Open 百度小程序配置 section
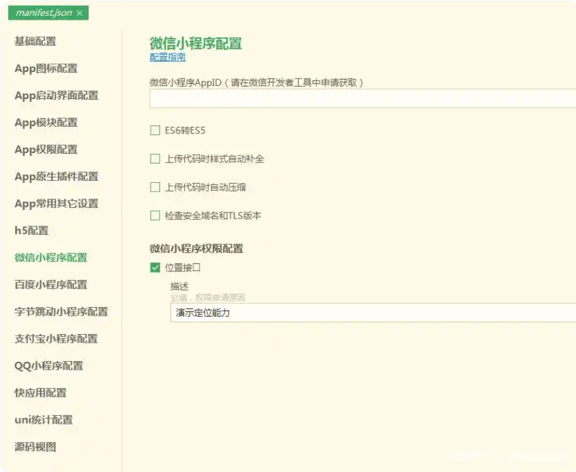Screen dimensions: 576x472 [51, 285]
